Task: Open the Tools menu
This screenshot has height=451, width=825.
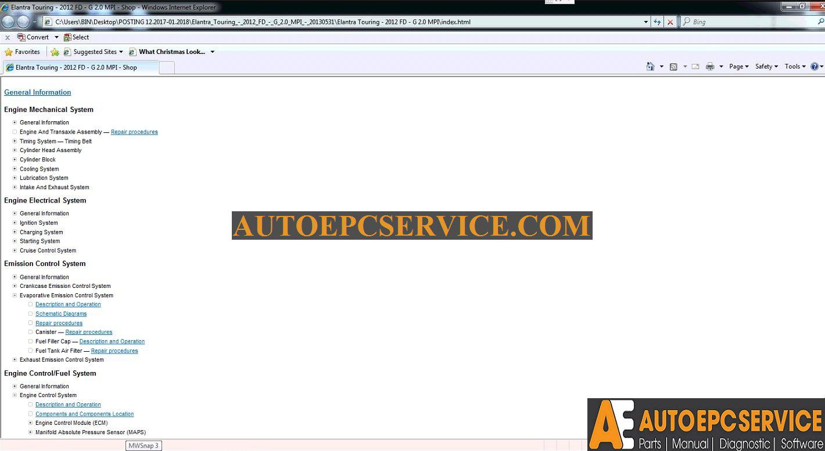Action: (795, 67)
